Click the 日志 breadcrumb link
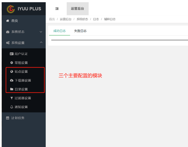The width and height of the screenshot is (188, 147). [x=96, y=19]
